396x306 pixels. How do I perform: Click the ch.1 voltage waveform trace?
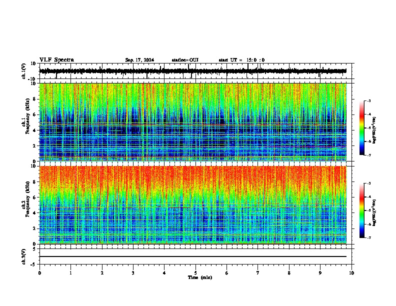tap(193, 71)
